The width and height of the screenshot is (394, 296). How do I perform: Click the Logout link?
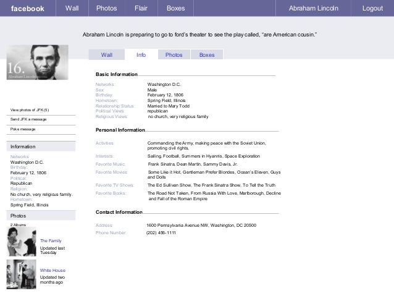tap(372, 8)
